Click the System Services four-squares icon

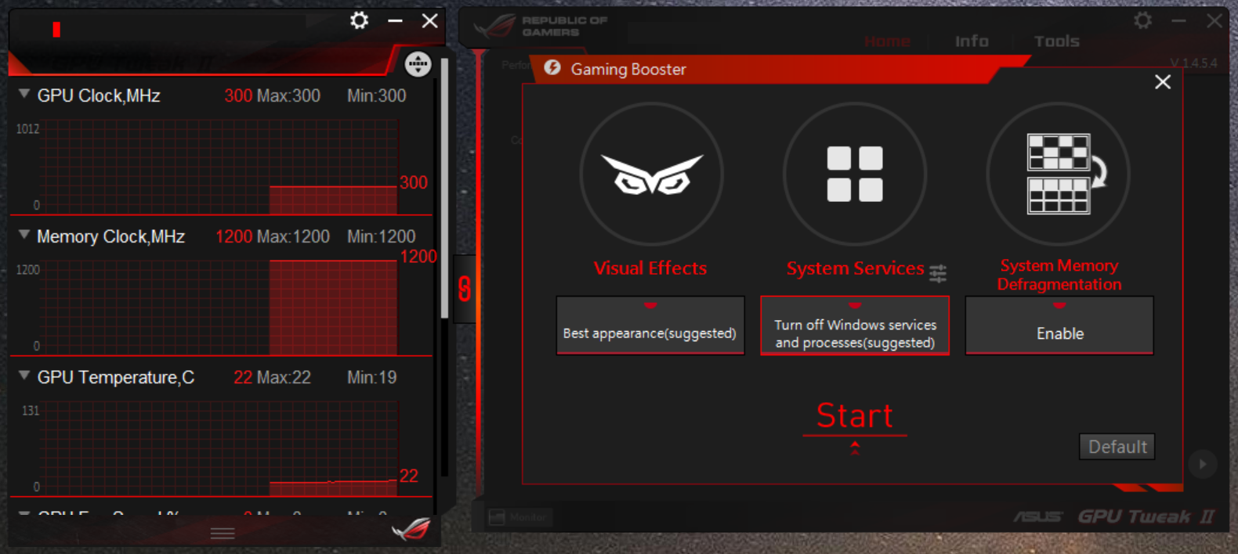click(x=855, y=174)
